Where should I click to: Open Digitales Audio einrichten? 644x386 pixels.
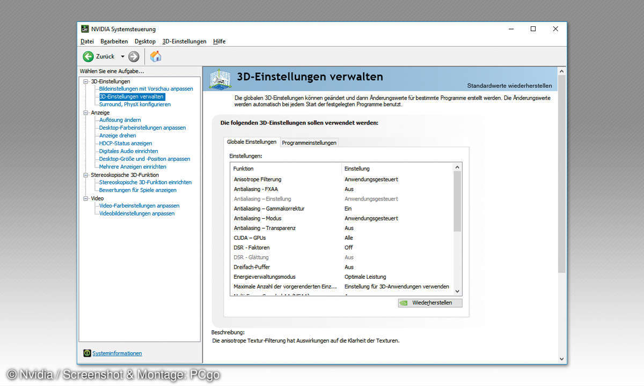tap(129, 151)
